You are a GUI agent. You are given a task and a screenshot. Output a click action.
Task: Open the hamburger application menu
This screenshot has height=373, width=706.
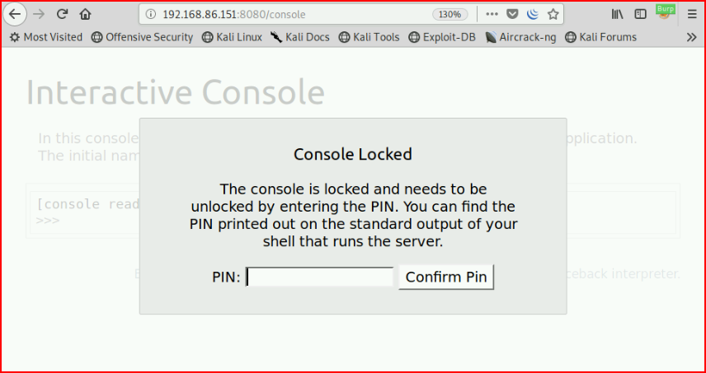click(692, 14)
